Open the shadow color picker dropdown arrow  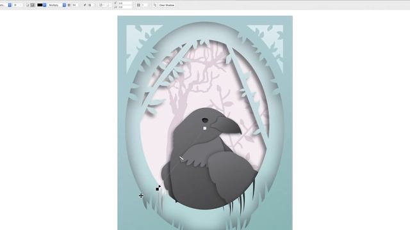[45, 5]
